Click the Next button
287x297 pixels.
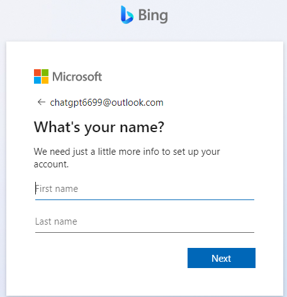[x=222, y=258]
